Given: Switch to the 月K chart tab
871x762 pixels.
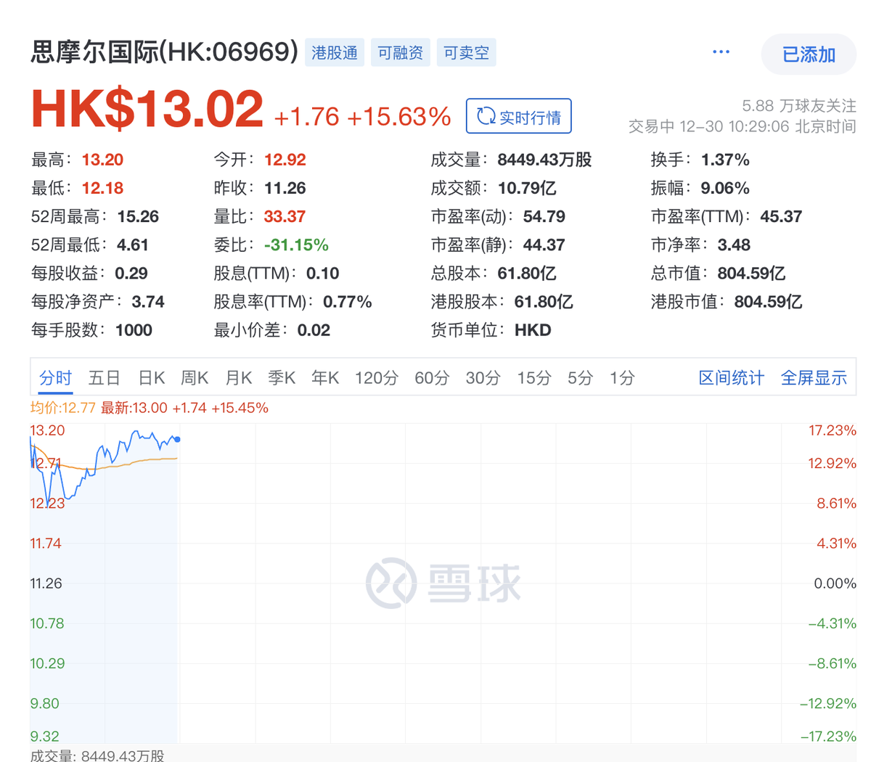Looking at the screenshot, I should [238, 378].
